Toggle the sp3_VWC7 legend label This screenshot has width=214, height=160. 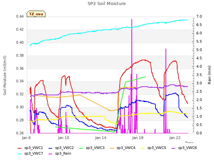pyautogui.click(x=33, y=153)
